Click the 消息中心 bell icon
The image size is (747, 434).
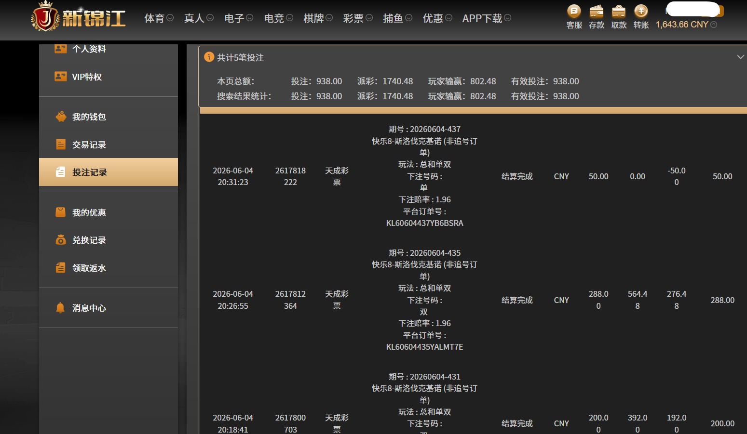point(60,308)
